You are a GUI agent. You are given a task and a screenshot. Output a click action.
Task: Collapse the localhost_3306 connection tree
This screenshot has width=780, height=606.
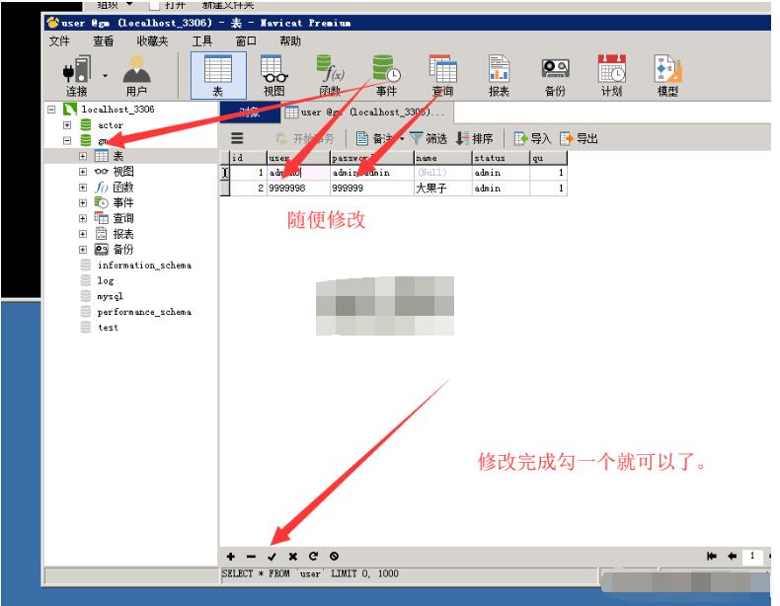point(52,110)
